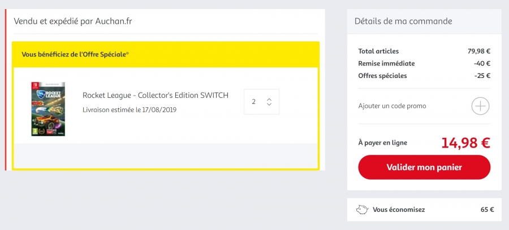The height and width of the screenshot is (230, 509).
Task: Select the 65 € savings amount
Action: tap(488, 210)
